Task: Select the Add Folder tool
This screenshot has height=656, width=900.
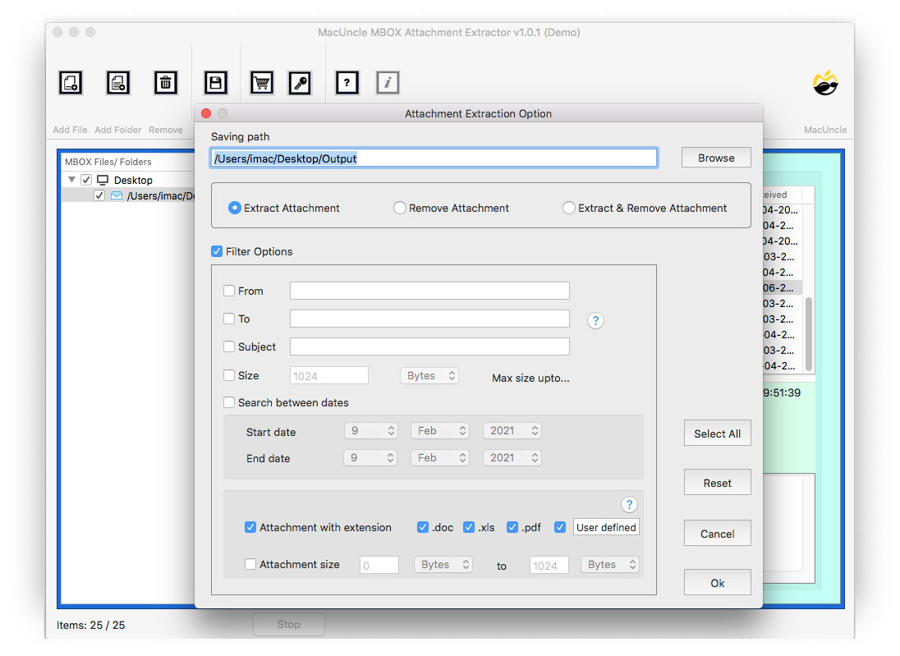Action: tap(117, 82)
